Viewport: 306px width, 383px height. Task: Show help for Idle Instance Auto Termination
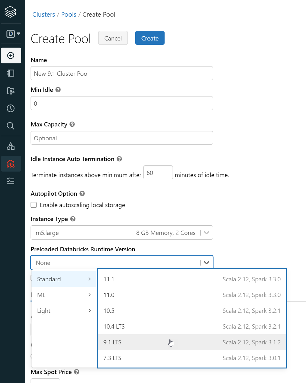coord(119,159)
